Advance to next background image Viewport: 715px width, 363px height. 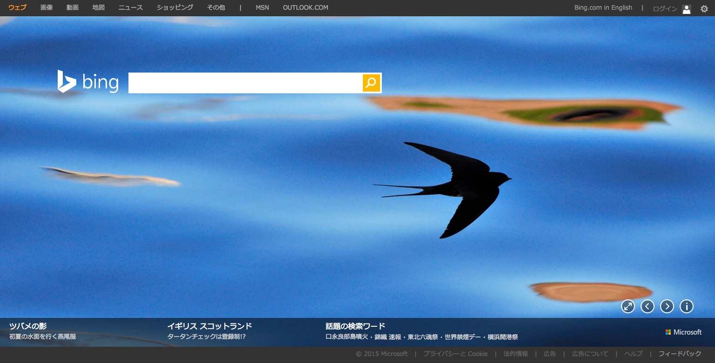pyautogui.click(x=667, y=306)
